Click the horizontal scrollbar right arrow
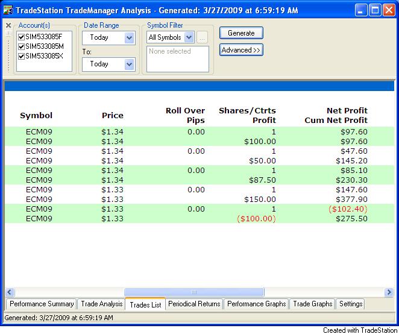Image resolution: width=399 pixels, height=334 pixels. tap(389, 292)
